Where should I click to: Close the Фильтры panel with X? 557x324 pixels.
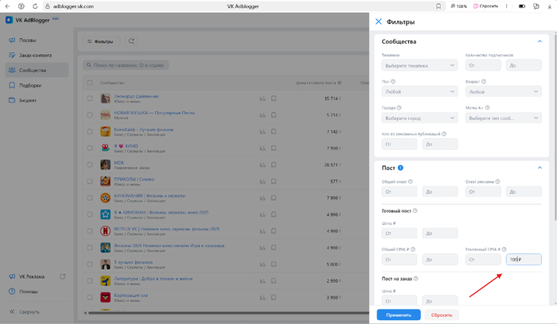(x=379, y=21)
